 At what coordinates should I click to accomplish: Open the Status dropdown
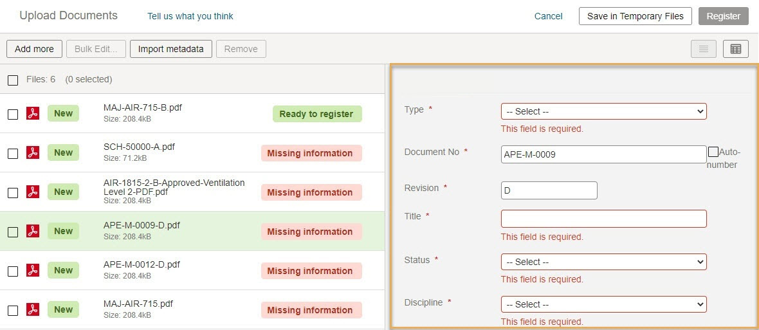point(603,262)
